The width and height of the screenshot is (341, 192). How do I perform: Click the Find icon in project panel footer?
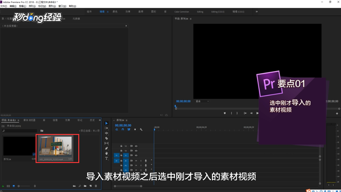pos(80,186)
